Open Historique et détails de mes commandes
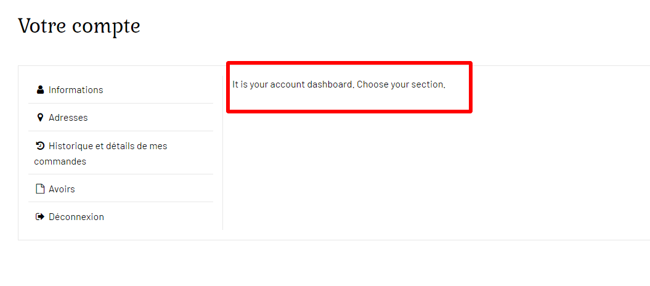This screenshot has width=650, height=286. (x=108, y=146)
